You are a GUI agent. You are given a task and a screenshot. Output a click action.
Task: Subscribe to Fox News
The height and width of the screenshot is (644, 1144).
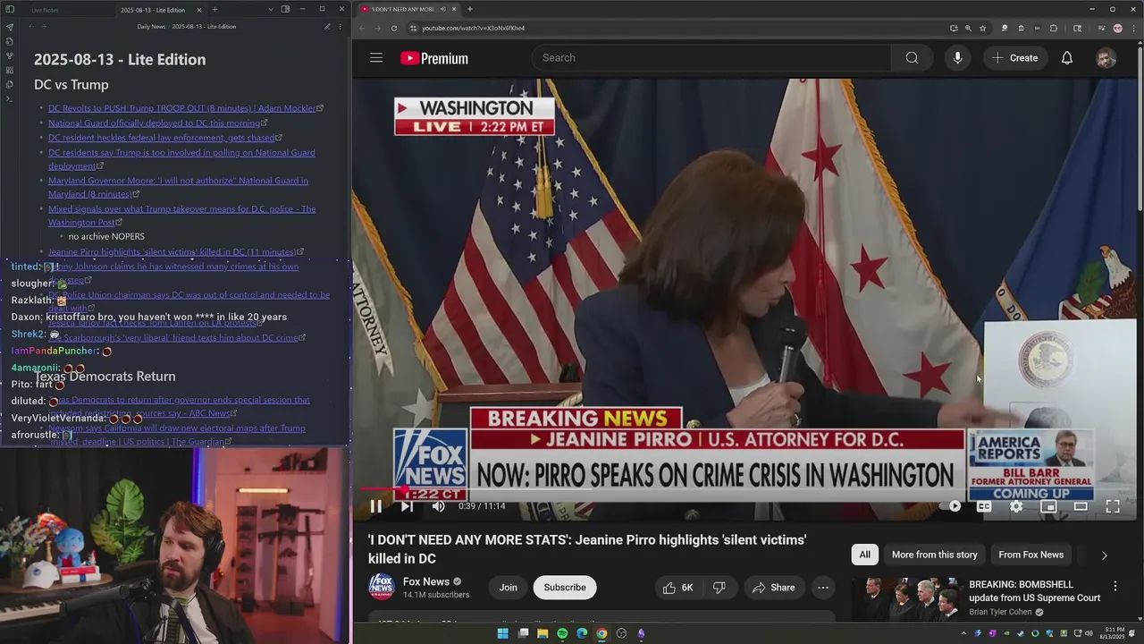pos(565,588)
